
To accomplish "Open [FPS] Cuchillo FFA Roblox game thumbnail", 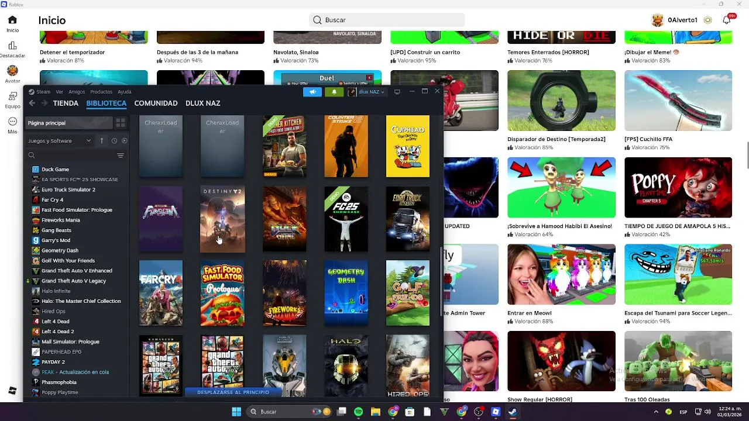I will [x=678, y=101].
